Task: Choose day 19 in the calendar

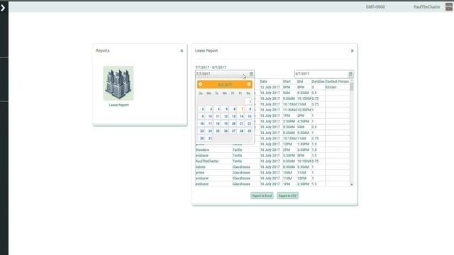Action: click(x=226, y=123)
